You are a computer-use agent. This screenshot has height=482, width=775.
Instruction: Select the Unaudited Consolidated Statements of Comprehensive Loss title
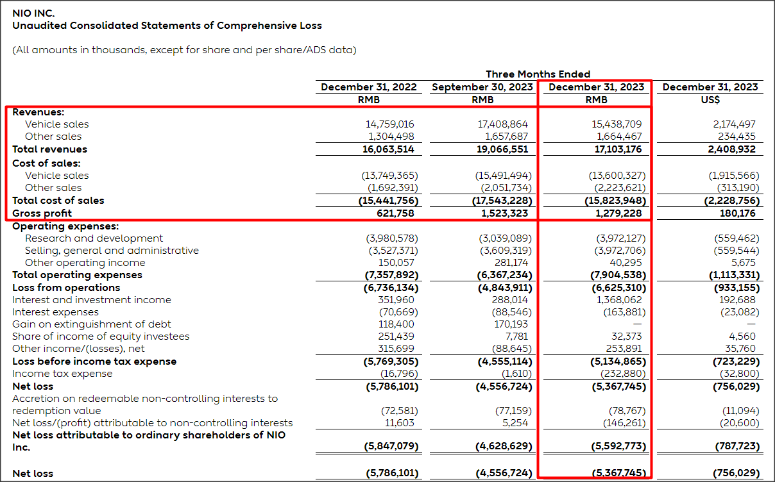coord(167,26)
